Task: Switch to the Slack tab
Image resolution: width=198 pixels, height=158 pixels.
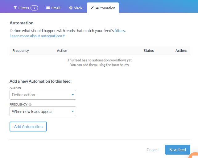Action: point(76,8)
